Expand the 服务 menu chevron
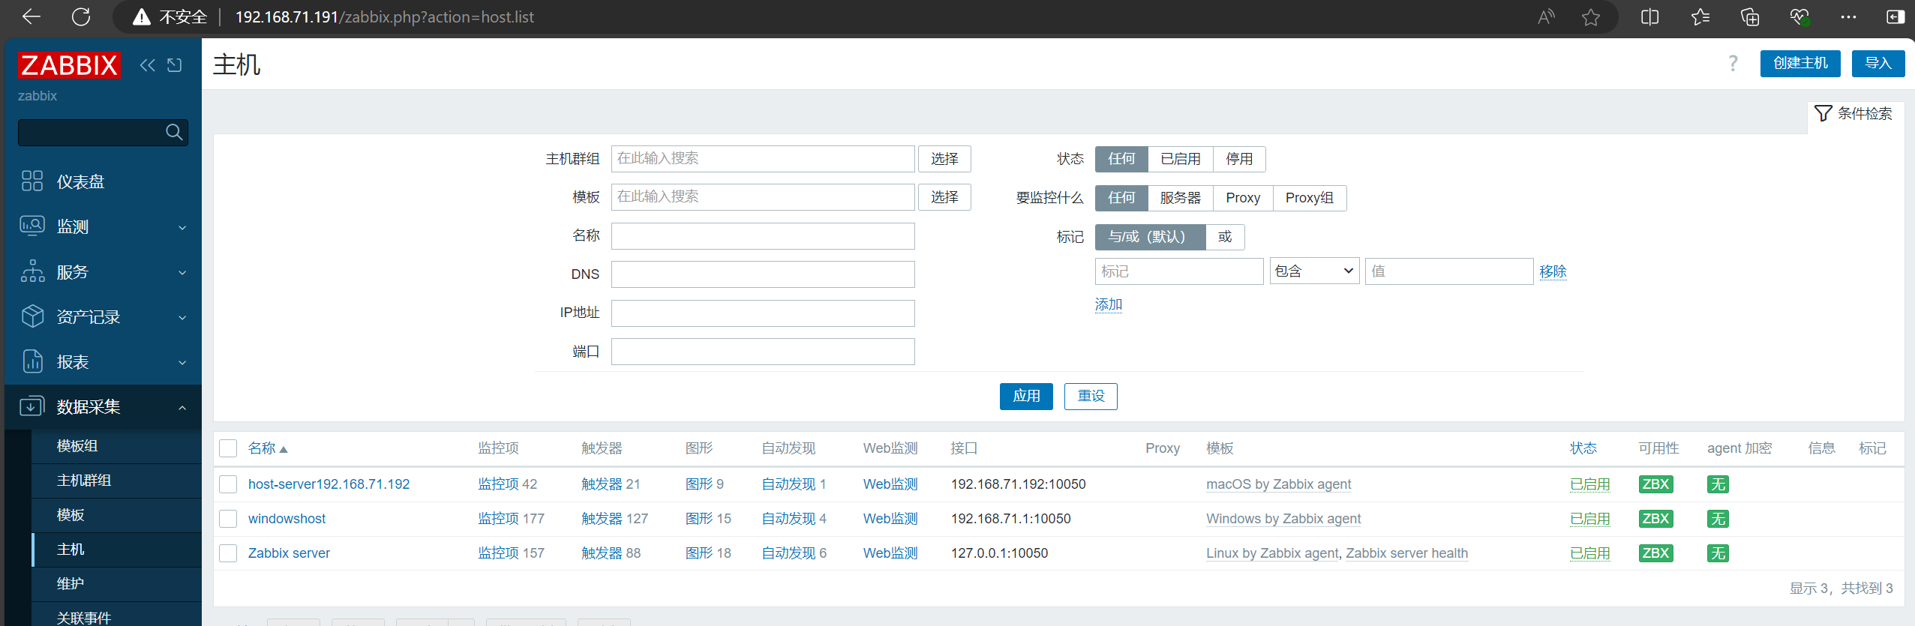Screen dimensions: 1915x626 (182, 272)
